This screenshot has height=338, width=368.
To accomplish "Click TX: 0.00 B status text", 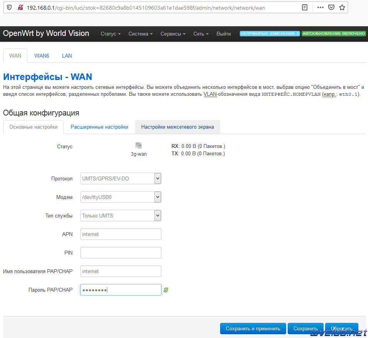I will [x=198, y=153].
